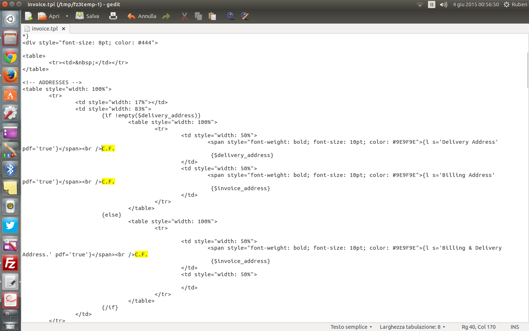The image size is (529, 331).
Task: Click the Apri open file button
Action: coord(49,16)
